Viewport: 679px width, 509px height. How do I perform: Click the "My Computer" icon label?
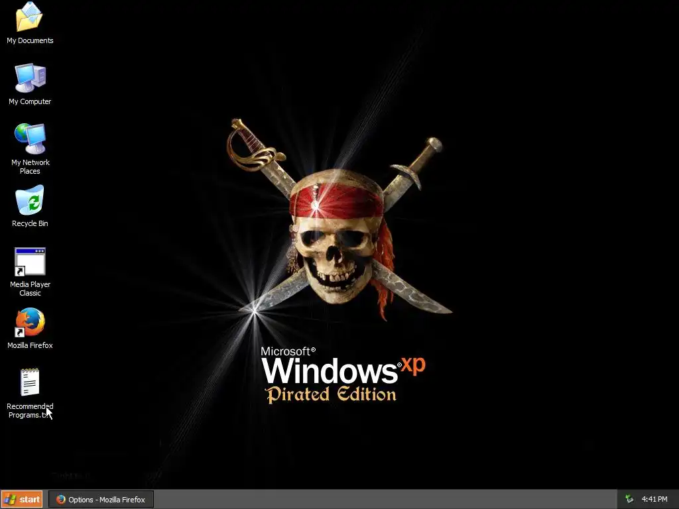pos(30,101)
